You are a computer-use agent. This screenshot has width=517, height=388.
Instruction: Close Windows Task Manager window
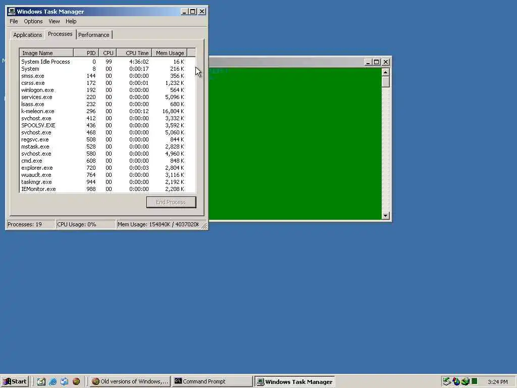click(x=202, y=12)
